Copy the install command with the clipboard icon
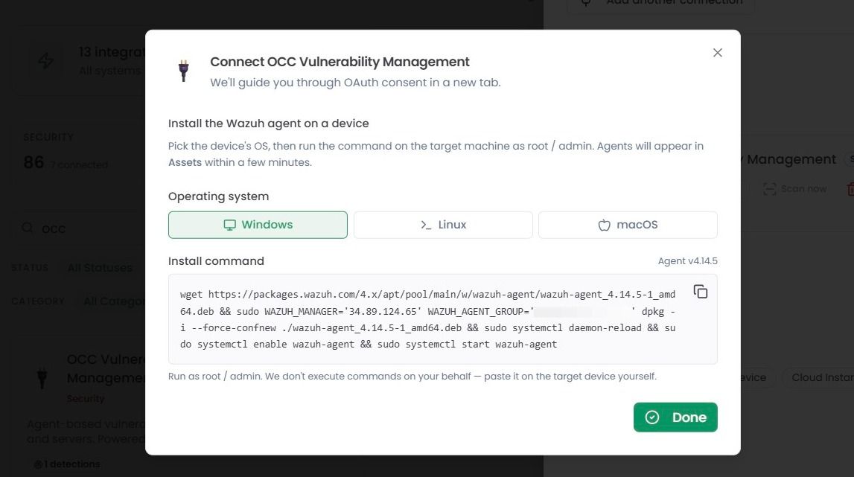This screenshot has height=477, width=854. tap(701, 292)
